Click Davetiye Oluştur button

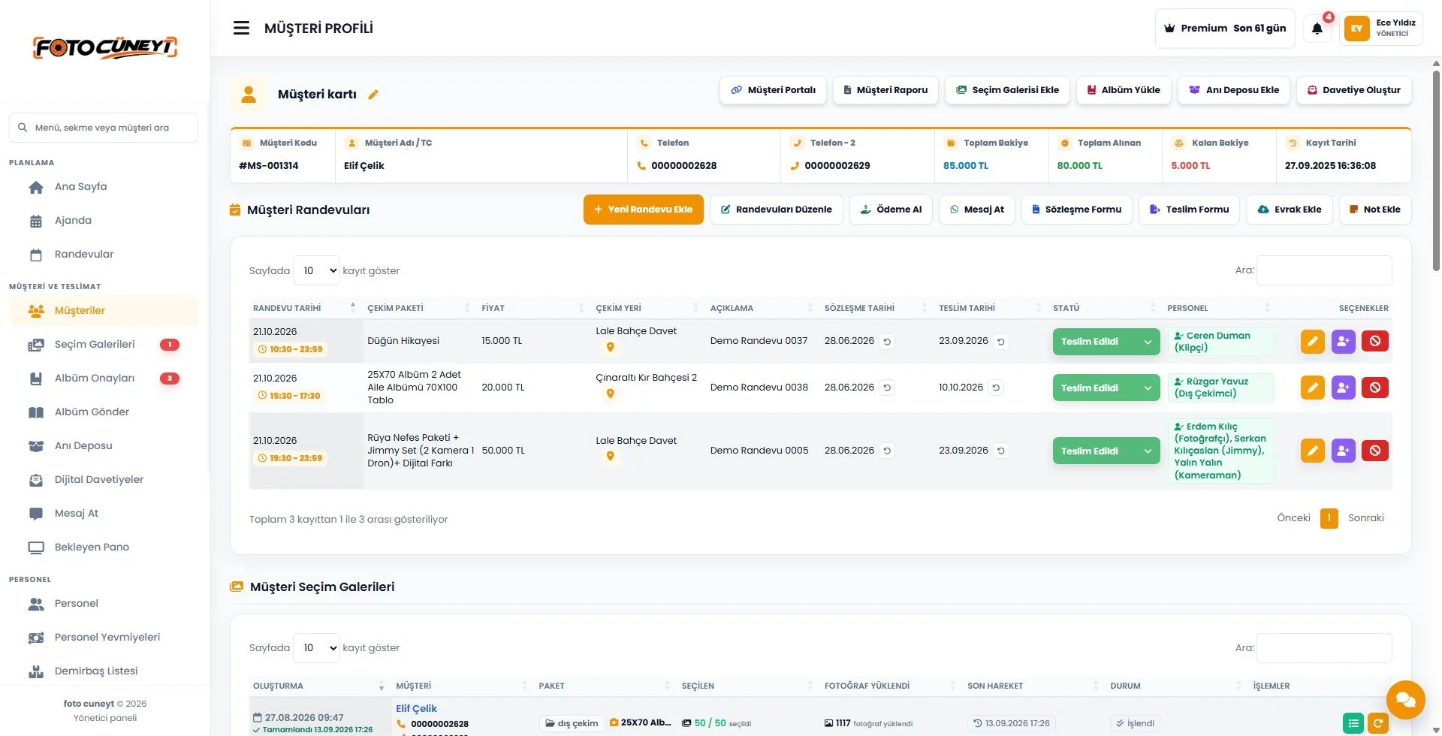pyautogui.click(x=1354, y=90)
